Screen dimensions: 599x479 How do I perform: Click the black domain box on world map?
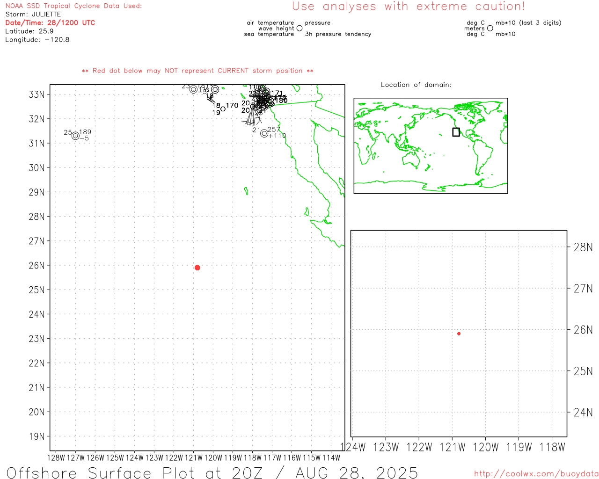coord(456,132)
